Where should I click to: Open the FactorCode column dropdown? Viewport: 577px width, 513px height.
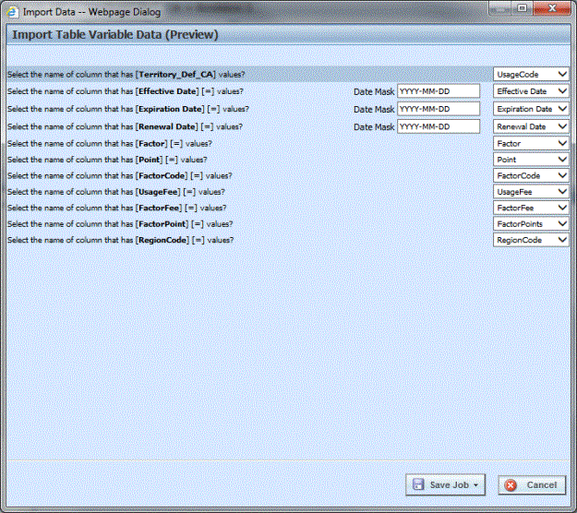tap(531, 176)
